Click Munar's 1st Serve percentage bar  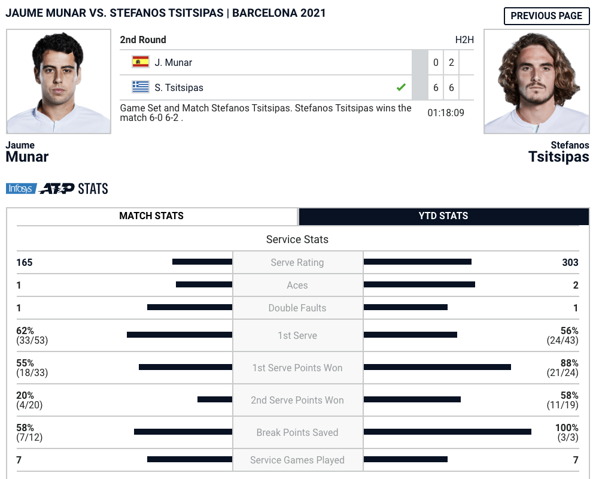(x=180, y=335)
